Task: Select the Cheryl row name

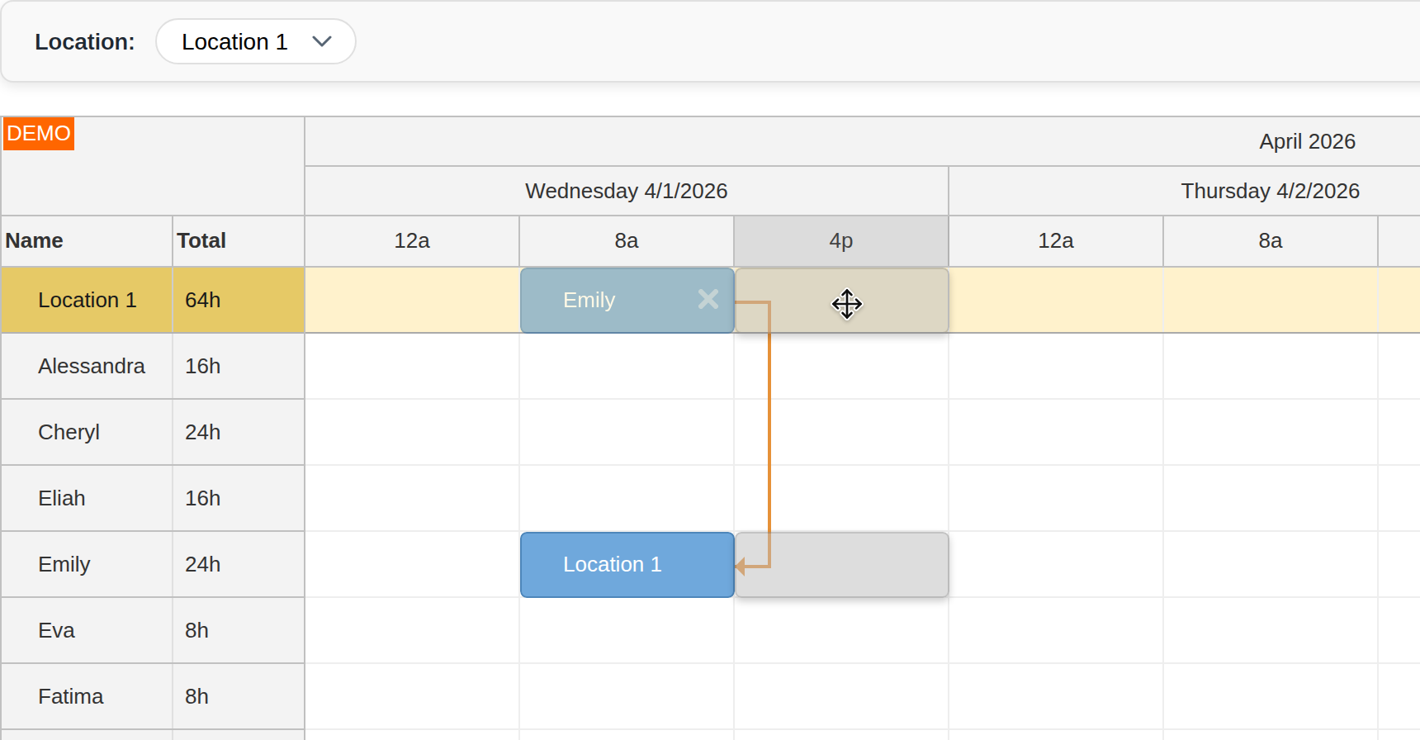Action: coord(69,432)
